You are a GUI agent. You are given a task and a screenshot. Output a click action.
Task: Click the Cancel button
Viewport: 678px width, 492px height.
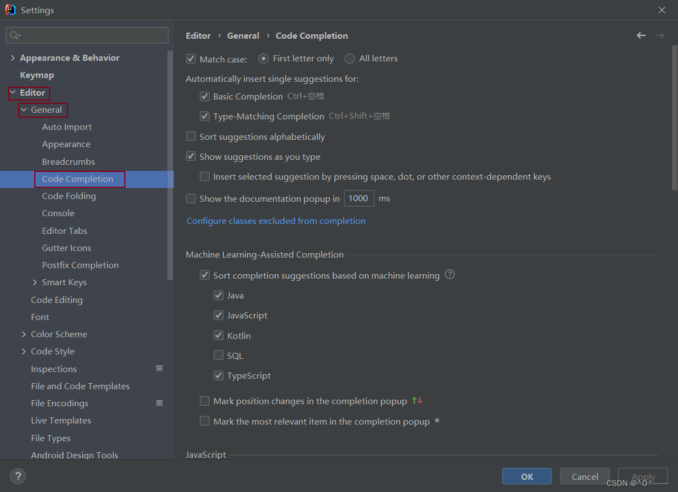[x=585, y=477]
